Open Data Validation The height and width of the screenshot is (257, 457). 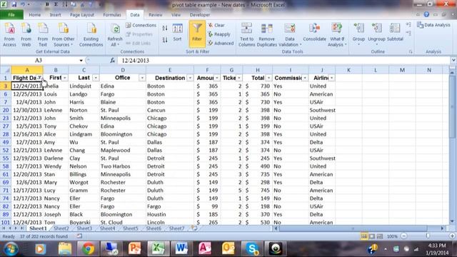[290, 35]
